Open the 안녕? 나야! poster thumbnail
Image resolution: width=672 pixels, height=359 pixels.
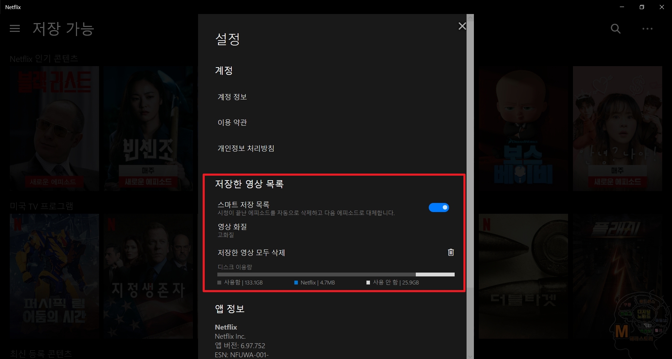pos(617,129)
